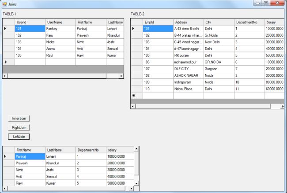Click the TABLE-2 City column header
Viewport: 287px width, 193px height.
(219, 22)
